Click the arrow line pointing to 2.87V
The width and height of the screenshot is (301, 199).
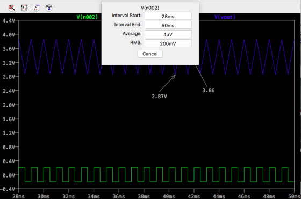pyautogui.click(x=167, y=83)
